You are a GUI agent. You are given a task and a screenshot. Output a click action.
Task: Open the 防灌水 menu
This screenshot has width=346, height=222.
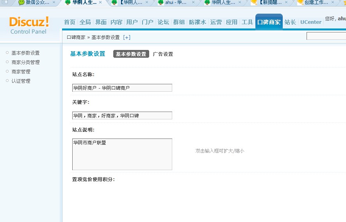click(x=198, y=22)
